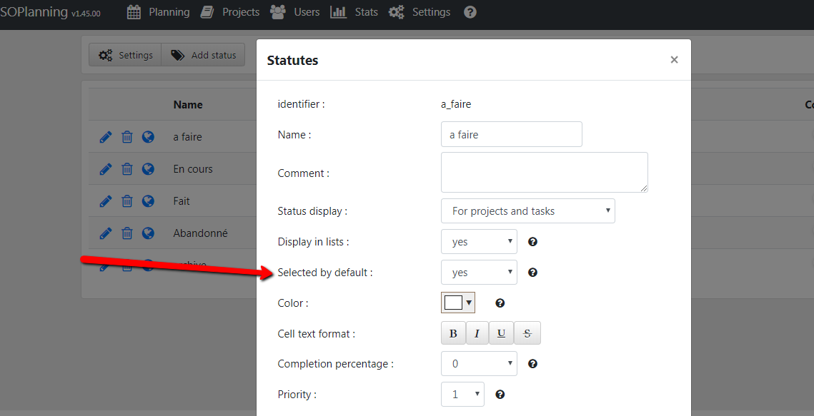
Task: Open the 'Completion percentage' dropdown
Action: click(479, 364)
